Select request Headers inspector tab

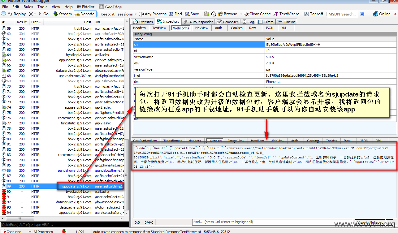pos(139,28)
